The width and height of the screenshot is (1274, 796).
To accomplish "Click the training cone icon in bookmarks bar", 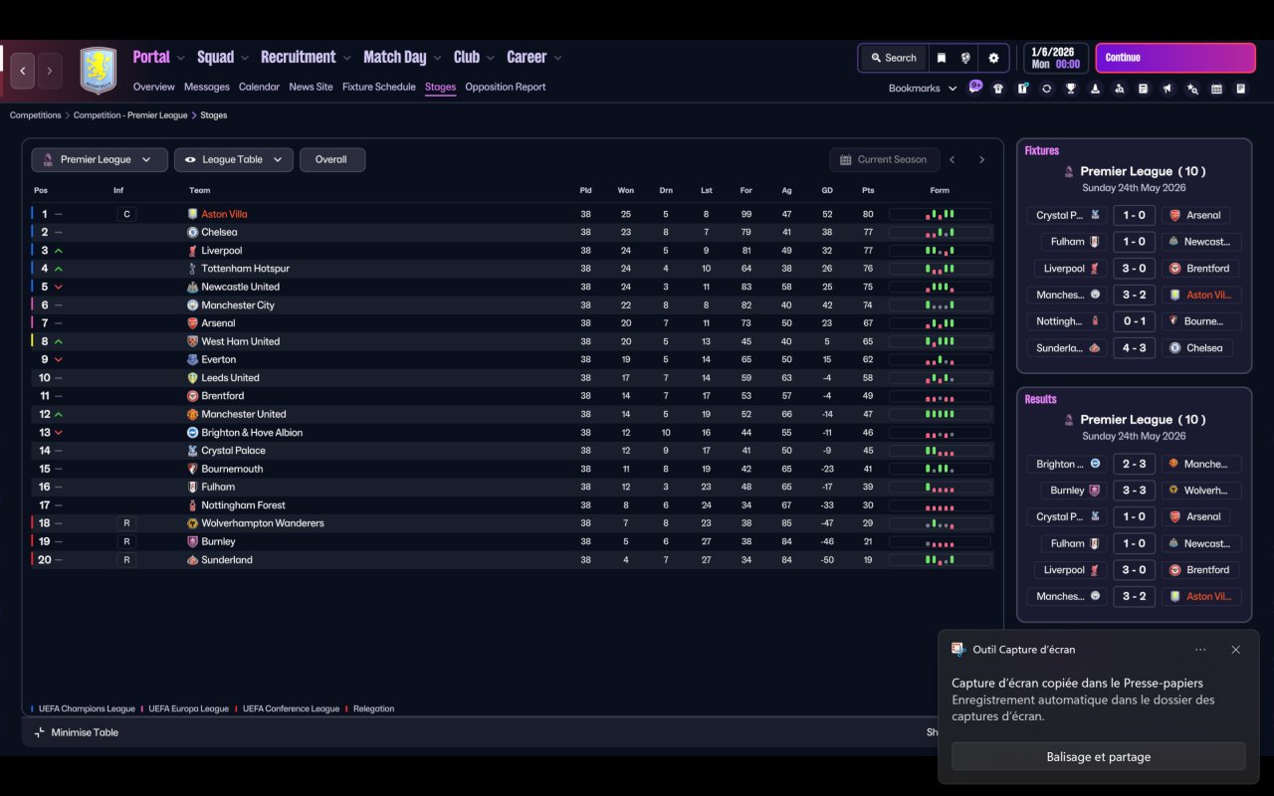I will [x=1095, y=89].
